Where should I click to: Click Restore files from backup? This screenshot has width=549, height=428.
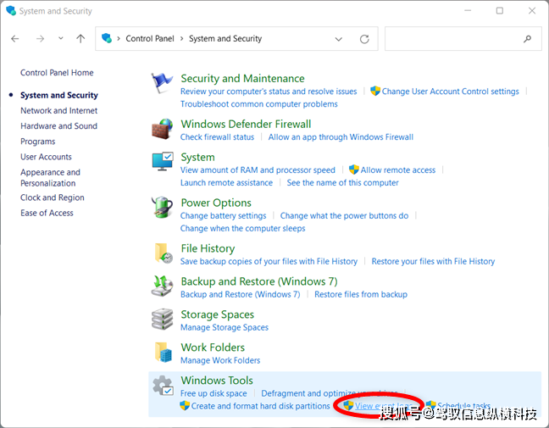click(x=361, y=294)
